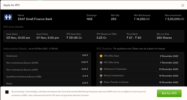187x100 pixels.
Task: Select the ESAF Small Finance Bank name
Action: click(35, 19)
